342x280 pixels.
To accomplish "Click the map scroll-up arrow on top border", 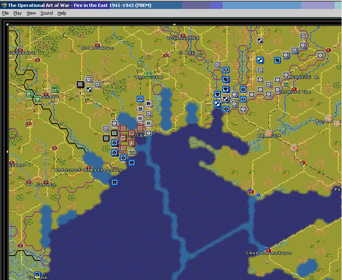I will [x=174, y=24].
